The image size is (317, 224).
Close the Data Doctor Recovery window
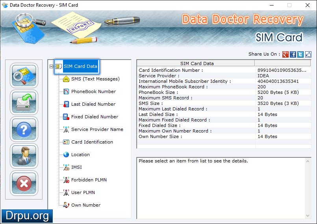point(307,5)
